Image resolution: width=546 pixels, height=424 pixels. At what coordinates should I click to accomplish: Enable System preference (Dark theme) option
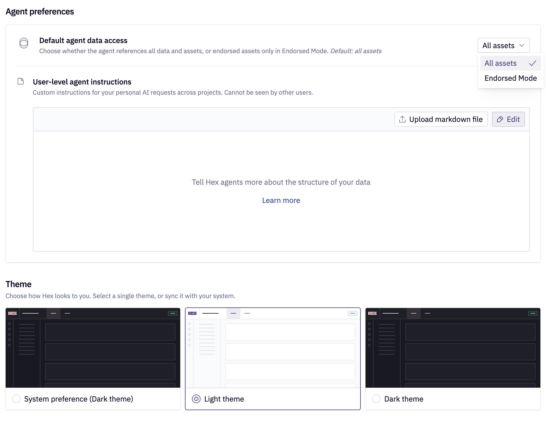(16, 399)
